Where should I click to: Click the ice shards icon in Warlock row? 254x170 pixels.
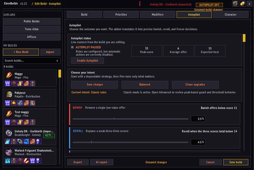tap(8, 161)
